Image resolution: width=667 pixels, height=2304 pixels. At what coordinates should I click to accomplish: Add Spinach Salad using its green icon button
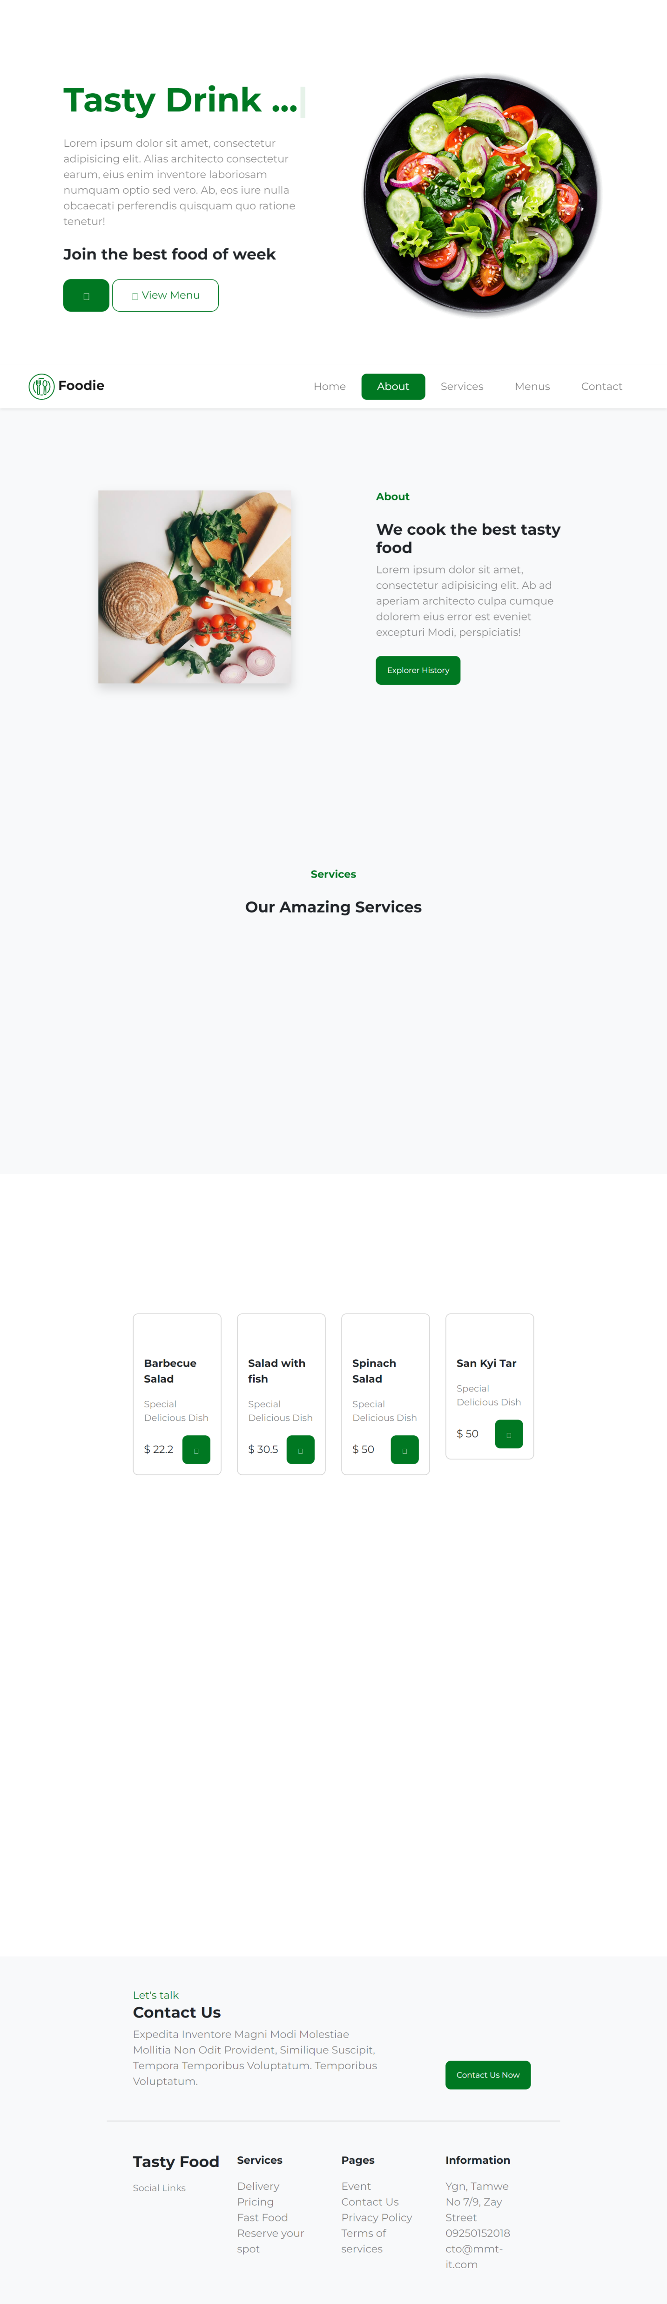click(404, 1449)
